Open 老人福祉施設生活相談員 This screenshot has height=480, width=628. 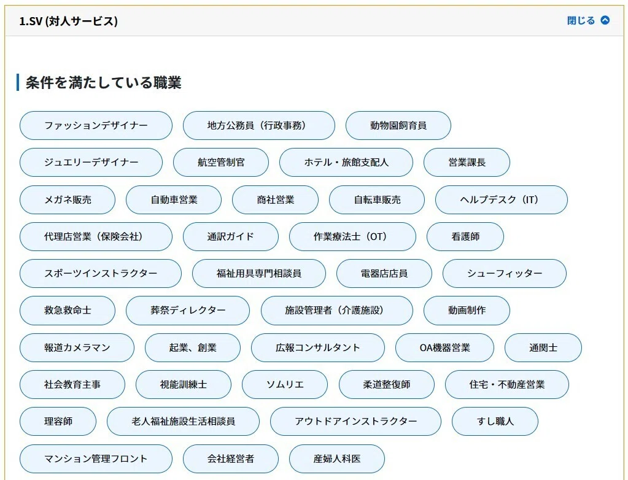click(183, 422)
